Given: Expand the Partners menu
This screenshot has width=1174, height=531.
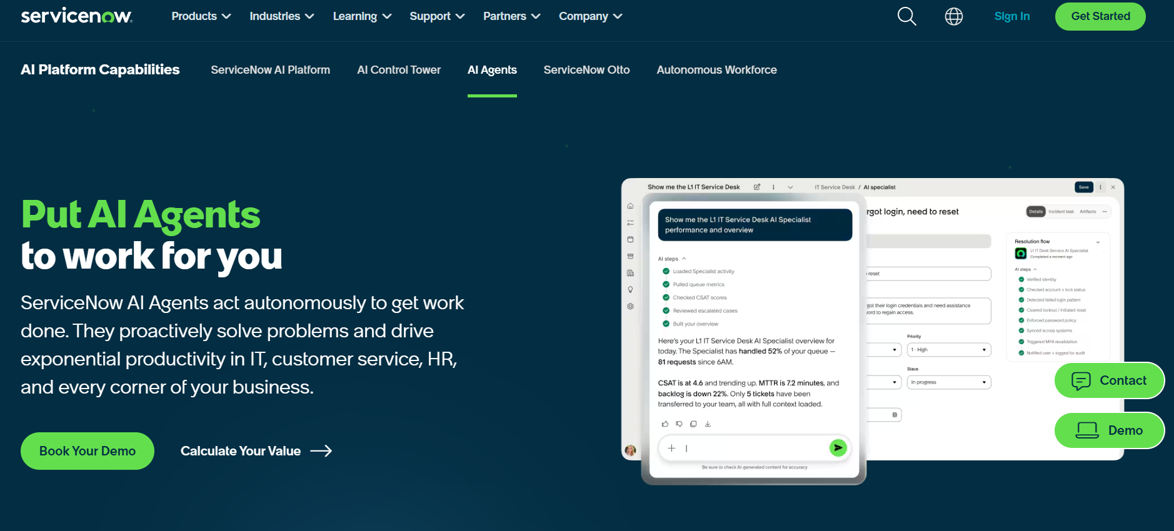Looking at the screenshot, I should click(x=512, y=16).
